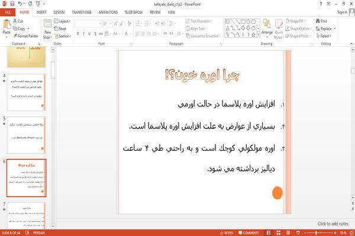The width and height of the screenshot is (355, 236).
Task: Click the PERSIAN language indicator
Action: click(39, 233)
